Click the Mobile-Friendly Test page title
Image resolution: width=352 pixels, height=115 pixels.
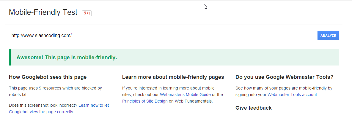pos(43,12)
